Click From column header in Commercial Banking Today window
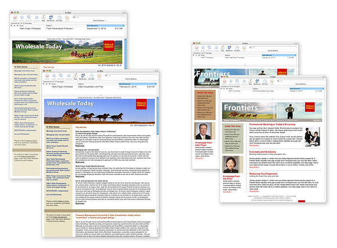 click(230, 89)
